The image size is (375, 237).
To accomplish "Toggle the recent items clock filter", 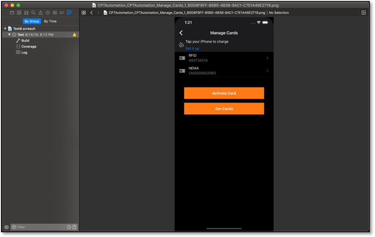I will tap(69, 227).
